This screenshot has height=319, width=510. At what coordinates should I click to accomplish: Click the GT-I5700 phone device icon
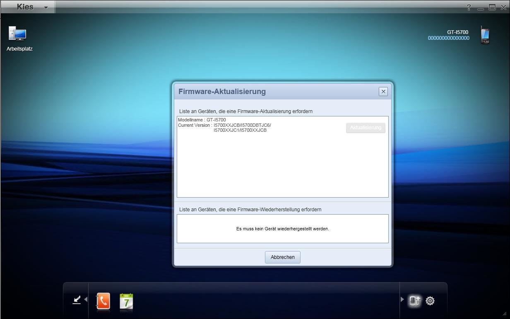click(485, 35)
